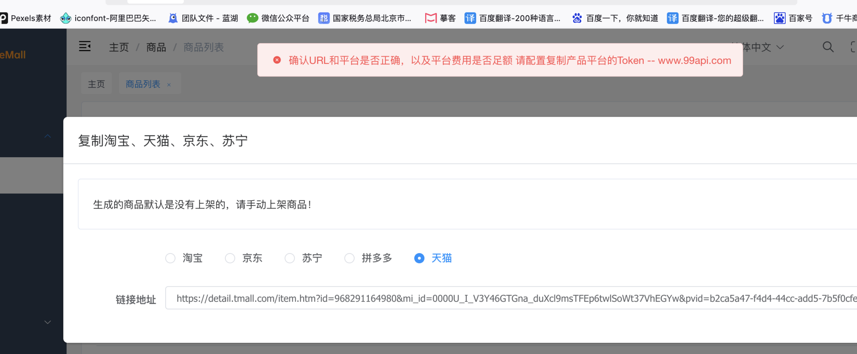Click 商品列表 in breadcrumb
The width and height of the screenshot is (857, 354).
click(x=204, y=47)
